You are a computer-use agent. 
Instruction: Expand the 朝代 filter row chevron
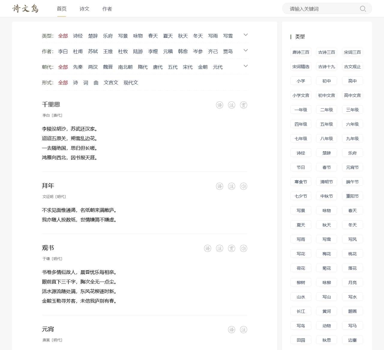coord(245,66)
